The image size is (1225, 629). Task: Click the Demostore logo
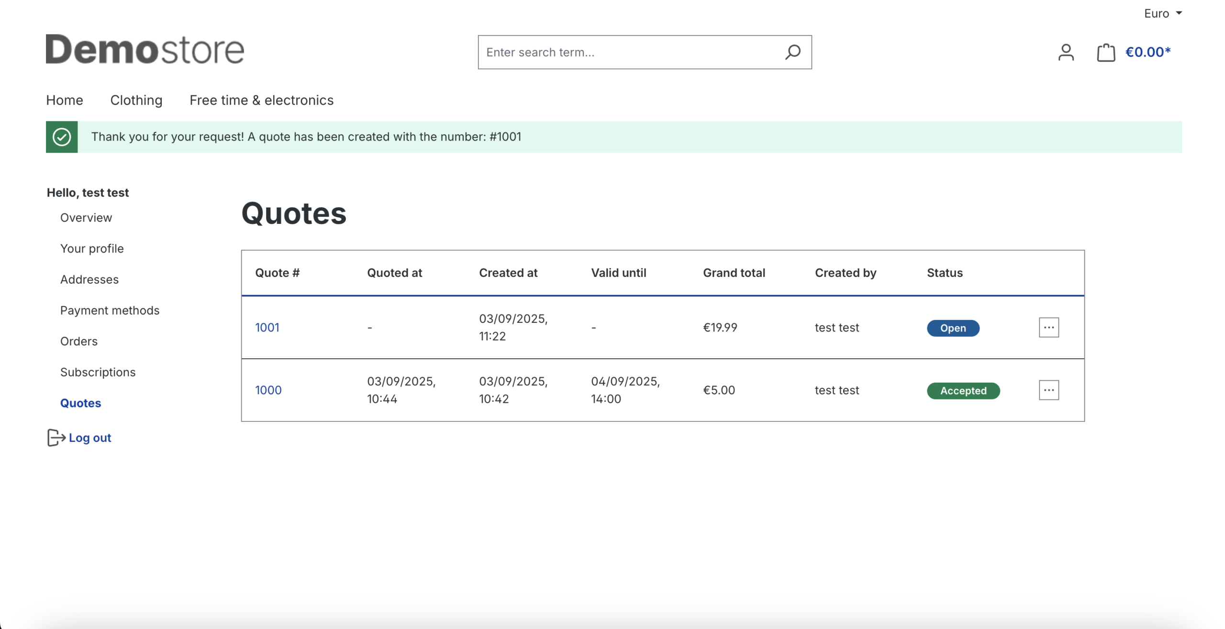pos(145,49)
